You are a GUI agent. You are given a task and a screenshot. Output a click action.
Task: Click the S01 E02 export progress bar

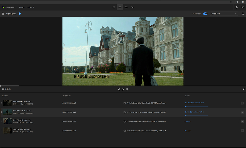pyautogui.click(x=196, y=115)
